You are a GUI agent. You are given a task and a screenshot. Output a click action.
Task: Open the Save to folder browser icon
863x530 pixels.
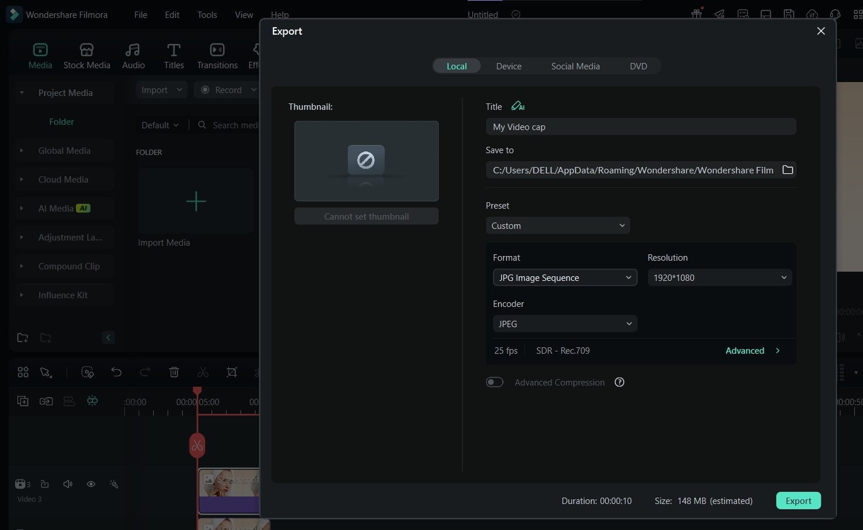[787, 169]
